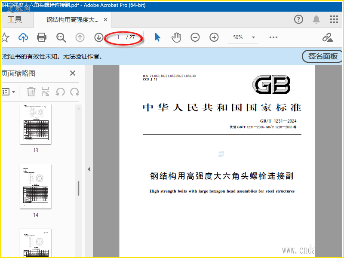Viewport: 344px width, 258px height.
Task: Click the ICS 21.060.10 classification line
Action: 169,76
